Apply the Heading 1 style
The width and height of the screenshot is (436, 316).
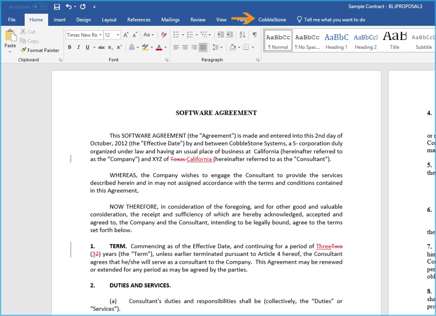point(336,41)
